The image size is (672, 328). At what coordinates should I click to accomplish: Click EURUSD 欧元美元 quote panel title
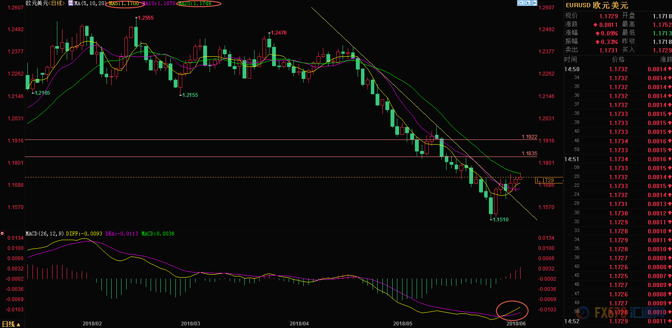click(597, 6)
